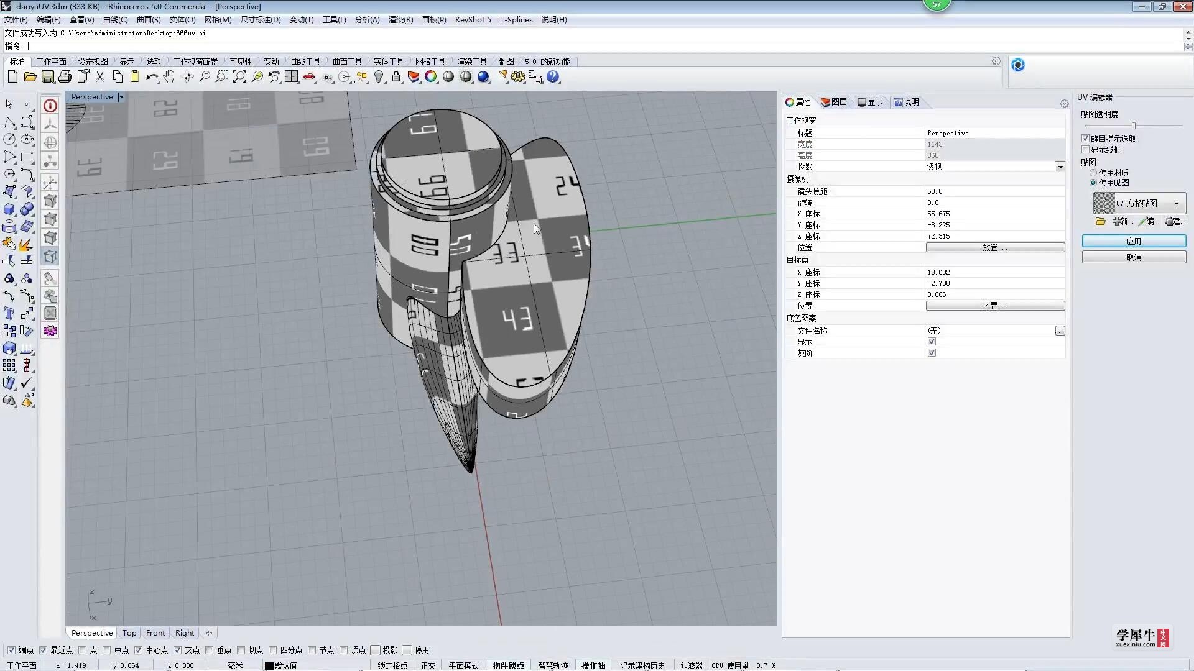The width and height of the screenshot is (1194, 671).
Task: Switch to the 图层 layers tab
Action: 834,102
